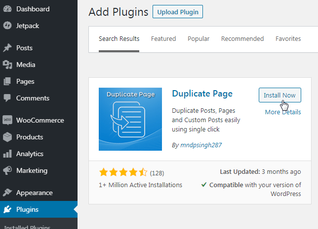Viewport: 318px width, 229px height.
Task: Install the Duplicate Page plugin now
Action: click(x=279, y=95)
